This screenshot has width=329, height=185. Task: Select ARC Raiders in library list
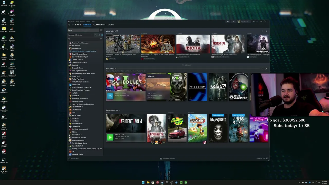(x=76, y=46)
